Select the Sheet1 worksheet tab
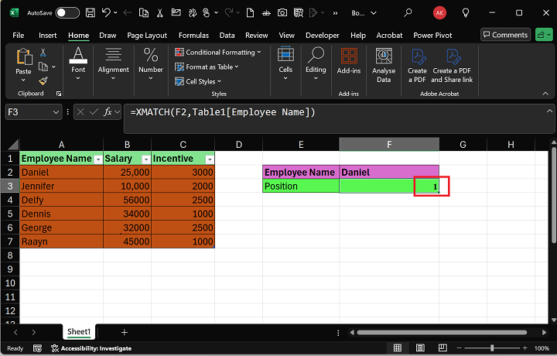 tap(79, 332)
